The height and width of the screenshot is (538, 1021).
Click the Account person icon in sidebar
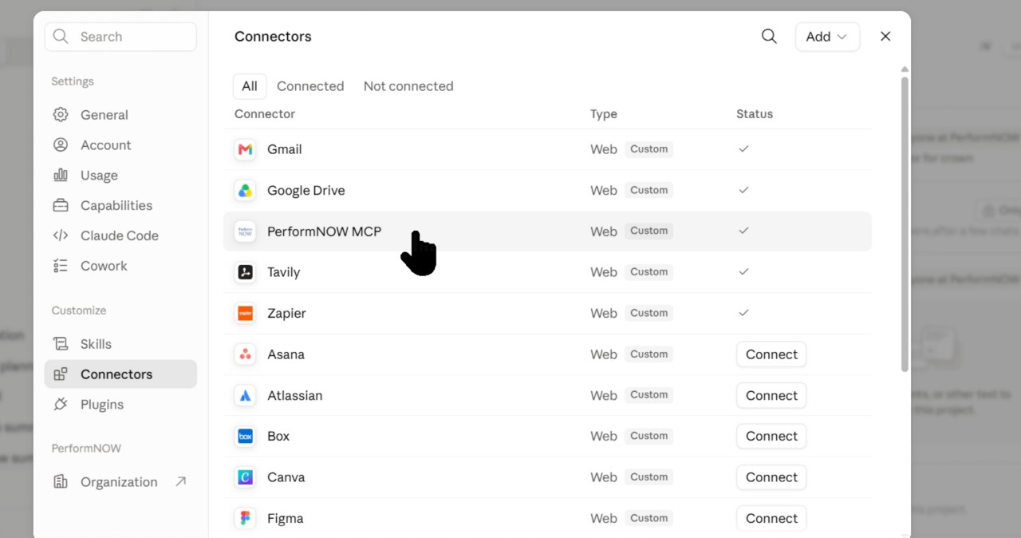[x=61, y=145]
